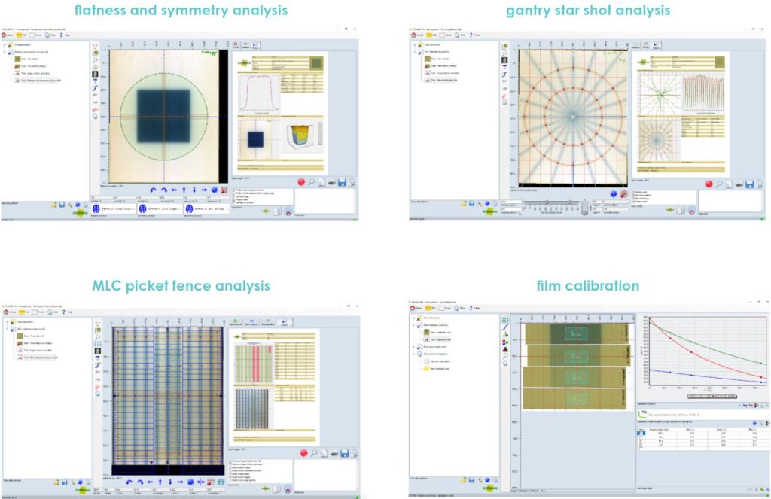Click the rotate-right arrow under the flatness image
Viewport: 771px width, 499px height.
tap(163, 190)
